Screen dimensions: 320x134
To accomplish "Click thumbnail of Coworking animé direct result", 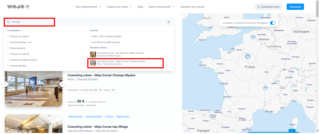I will pyautogui.click(x=93, y=54).
